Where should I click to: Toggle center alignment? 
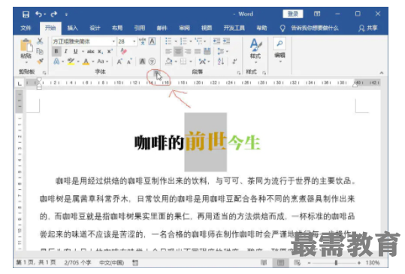click(x=178, y=51)
